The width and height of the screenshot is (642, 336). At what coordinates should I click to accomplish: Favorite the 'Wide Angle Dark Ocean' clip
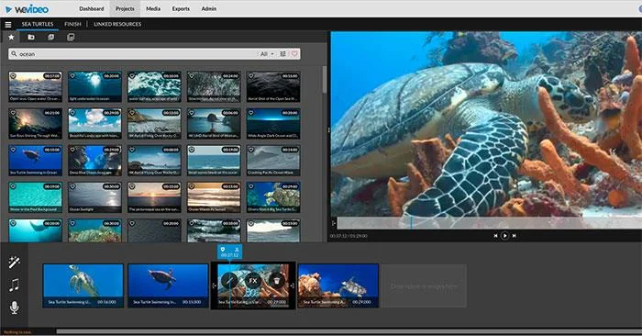coord(251,113)
